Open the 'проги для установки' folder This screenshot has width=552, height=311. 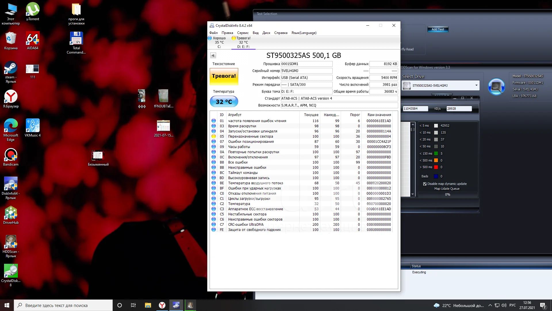click(x=76, y=14)
